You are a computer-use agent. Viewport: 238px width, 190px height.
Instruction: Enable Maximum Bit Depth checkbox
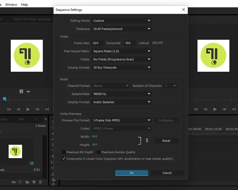point(64,152)
